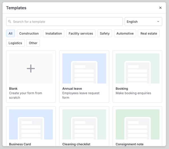Image resolution: width=169 pixels, height=149 pixels.
Task: Click the Booking title text
Action: (122, 89)
